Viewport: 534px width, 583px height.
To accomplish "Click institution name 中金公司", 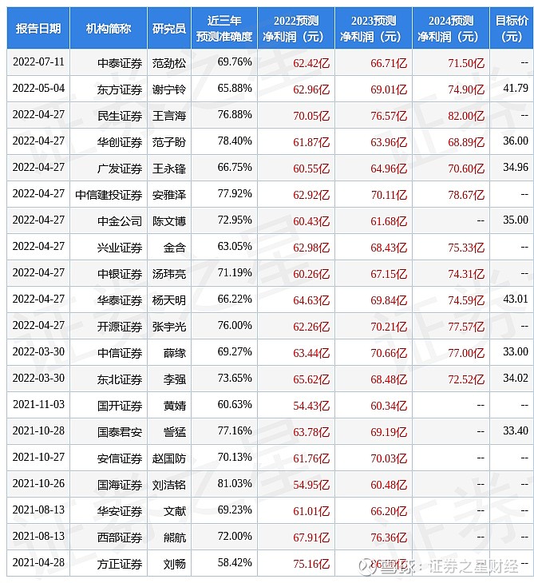I will 120,221.
